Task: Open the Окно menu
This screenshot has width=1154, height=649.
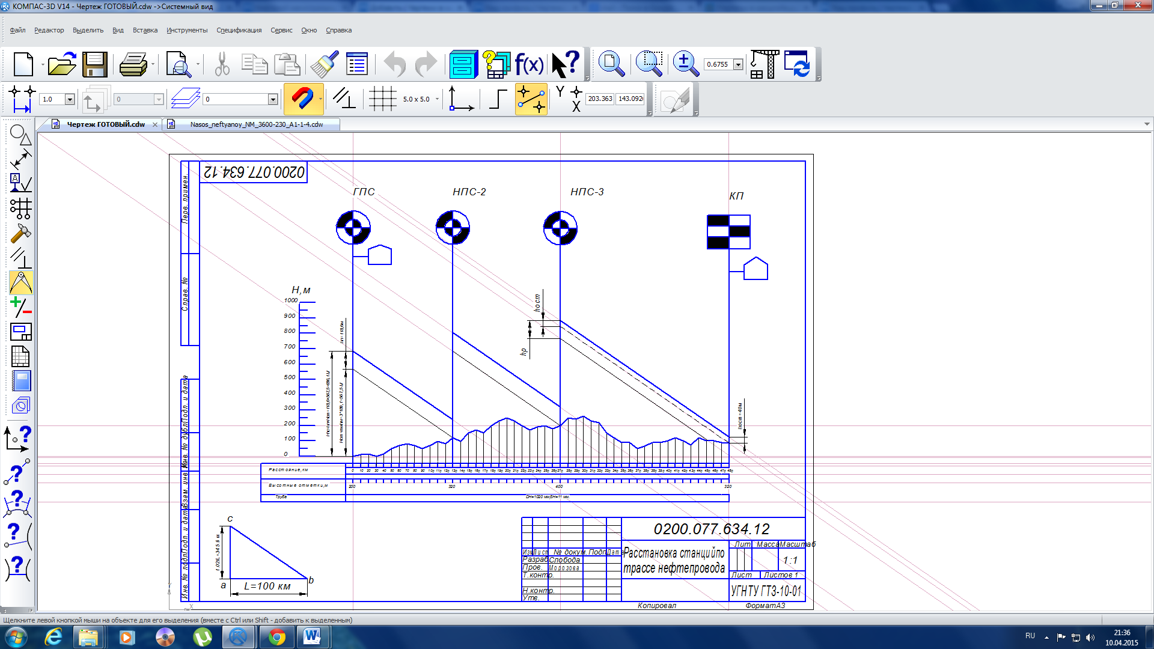Action: point(309,30)
